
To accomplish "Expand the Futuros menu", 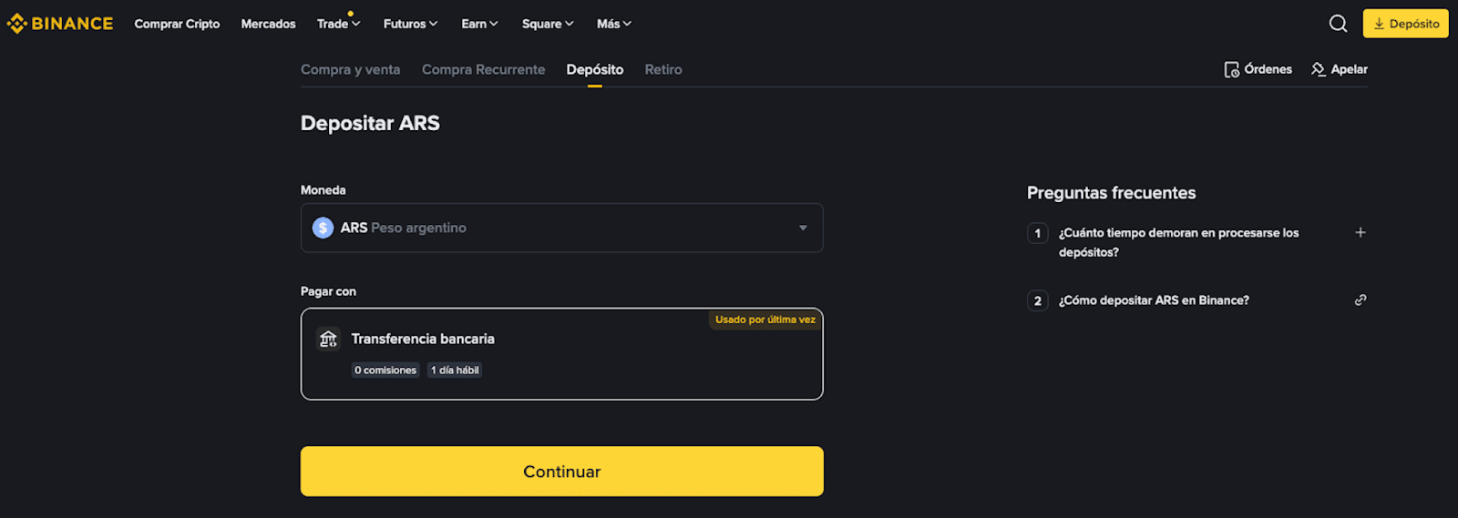I will point(410,25).
